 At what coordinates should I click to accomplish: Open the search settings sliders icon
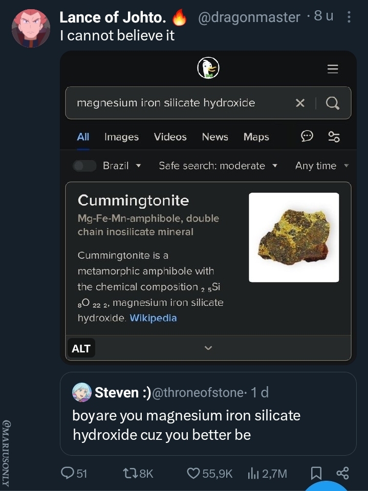tap(334, 137)
